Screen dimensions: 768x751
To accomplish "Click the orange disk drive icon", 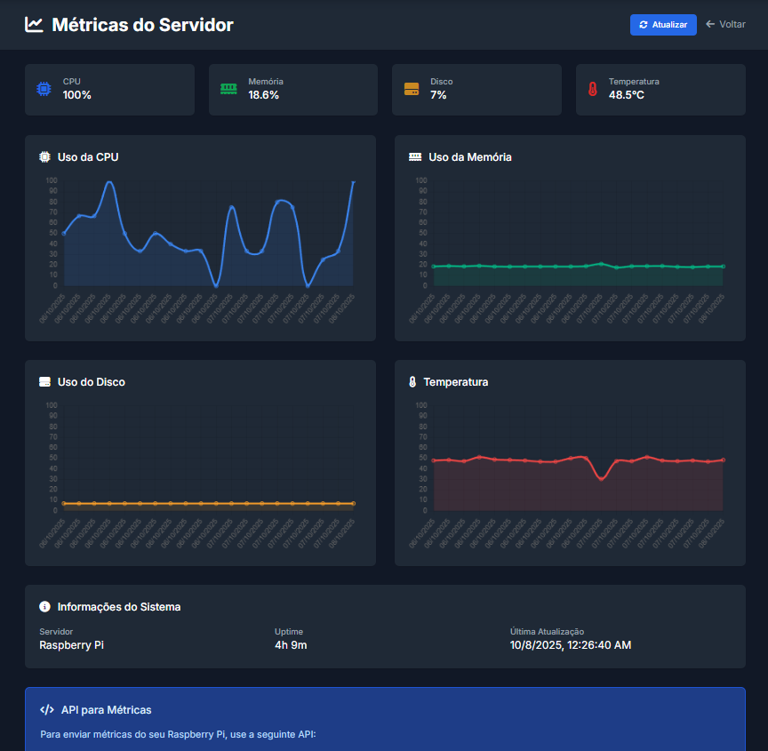I will pos(412,89).
